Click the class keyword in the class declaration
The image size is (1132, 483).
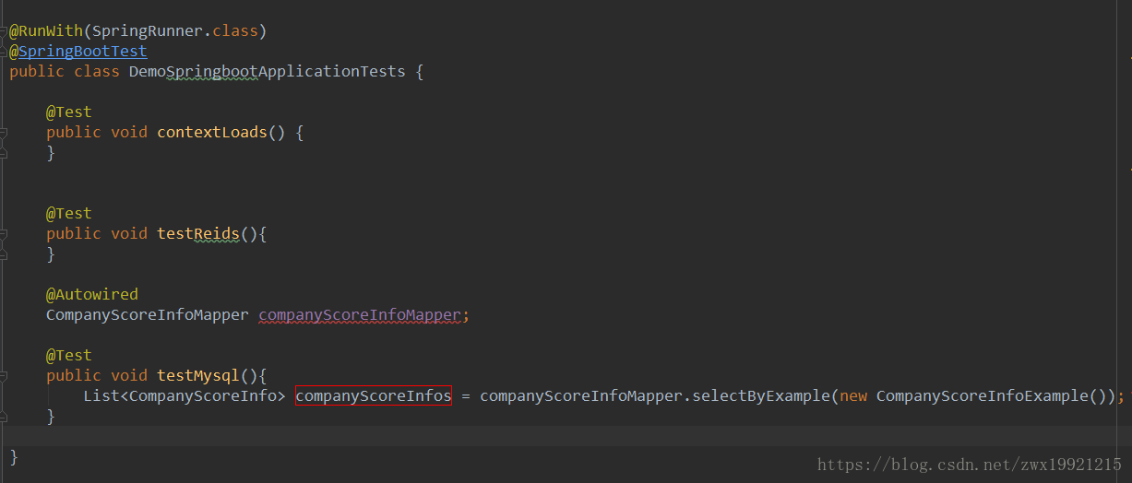click(x=97, y=71)
